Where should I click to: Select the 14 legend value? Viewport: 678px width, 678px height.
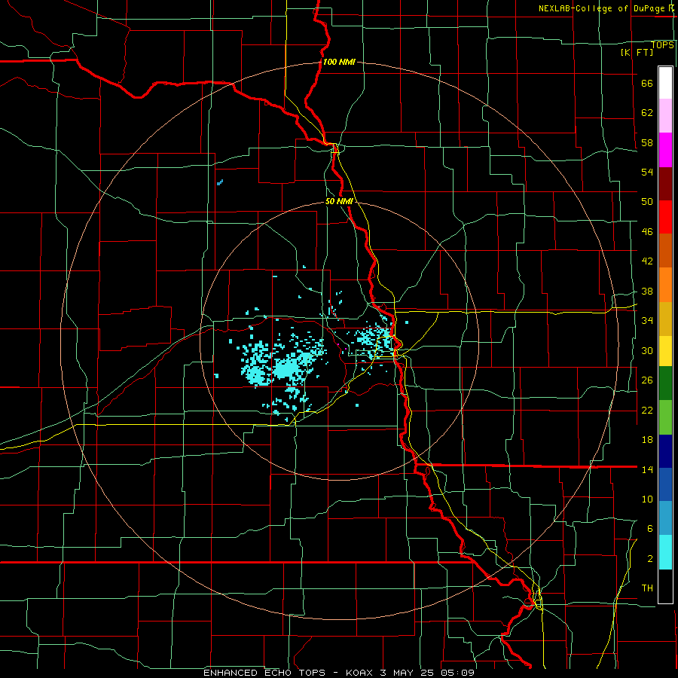(647, 469)
